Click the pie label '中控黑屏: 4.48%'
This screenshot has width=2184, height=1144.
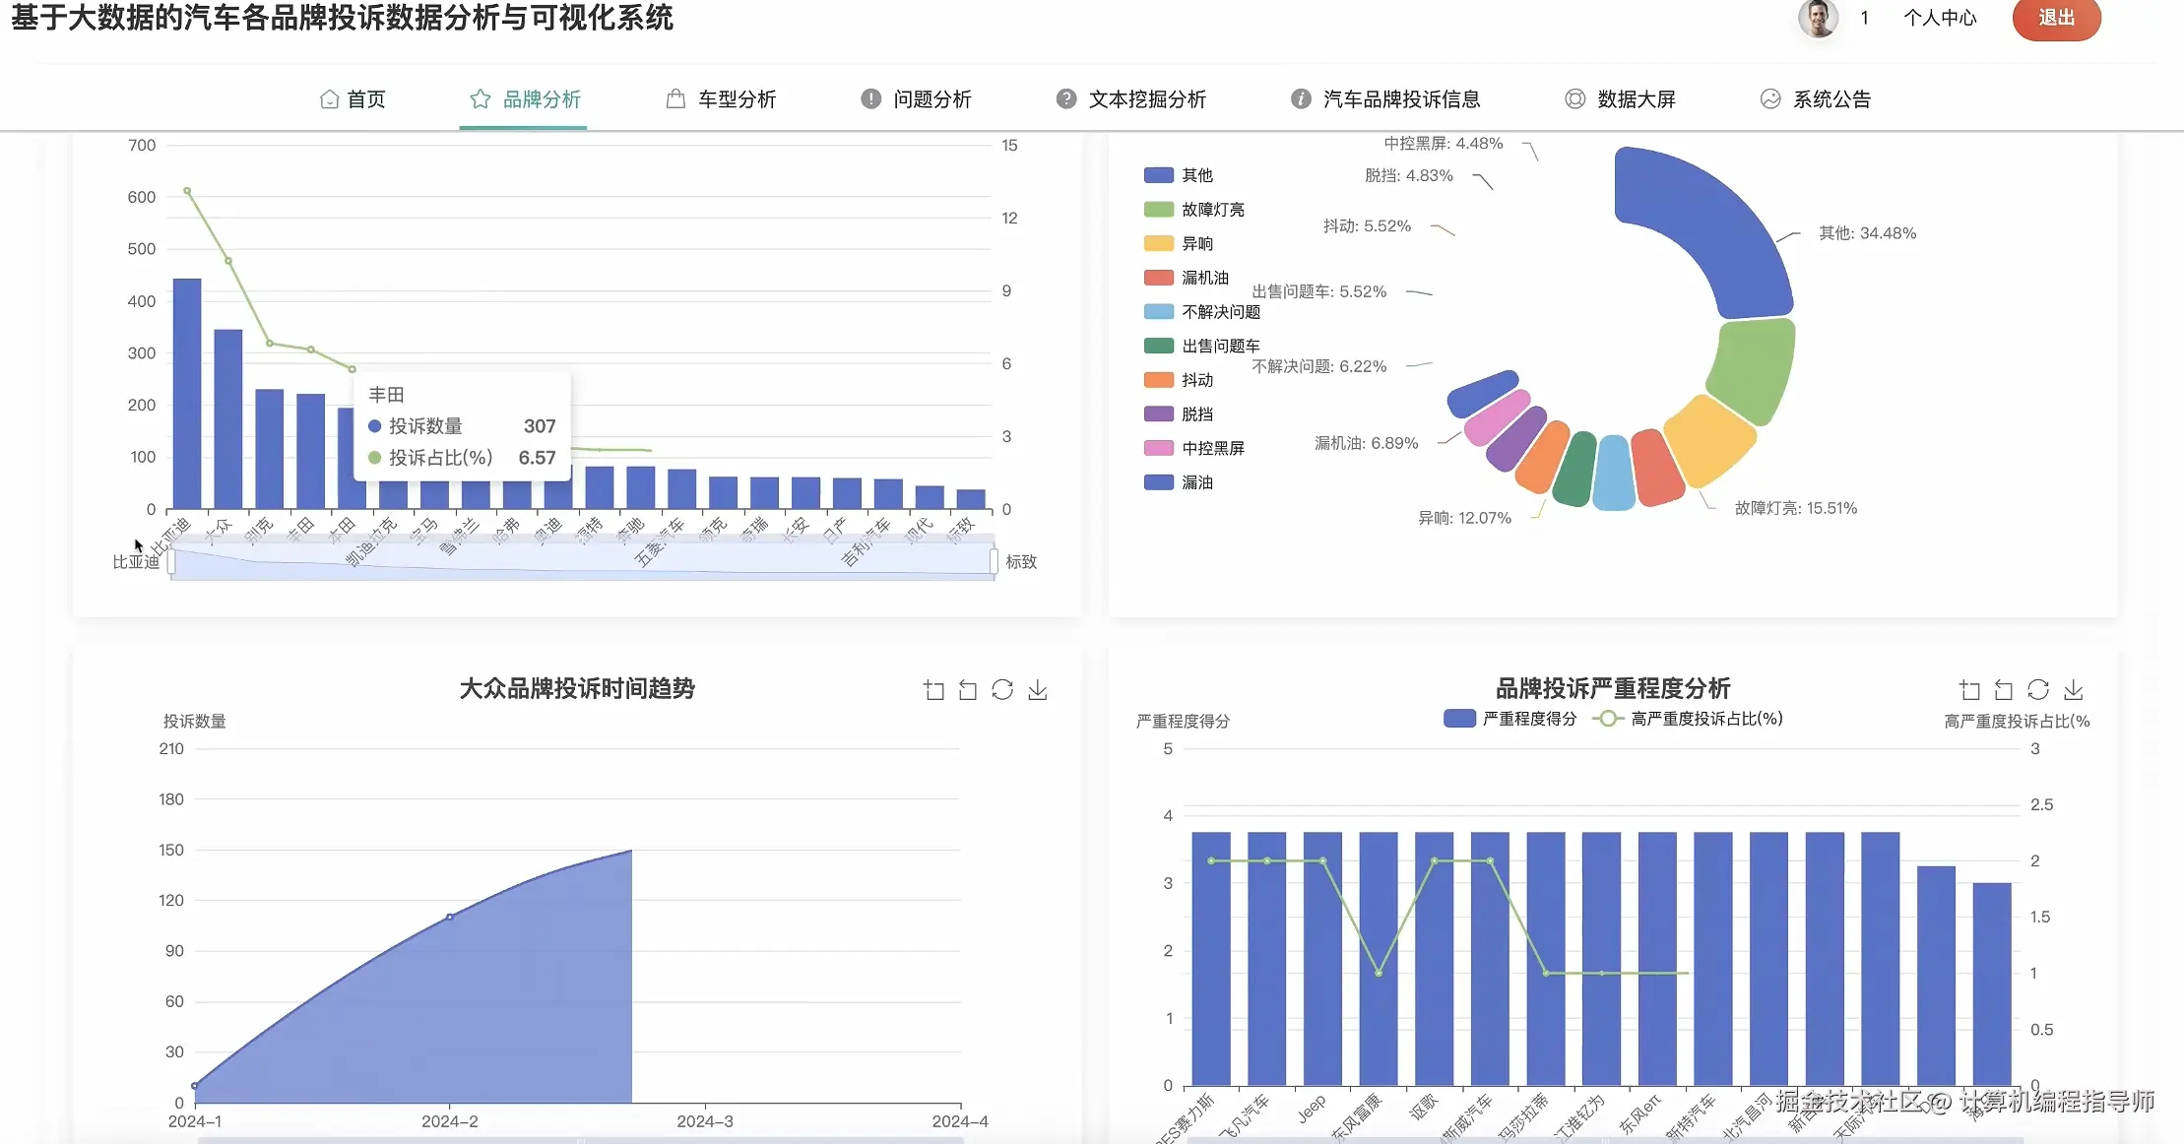[1444, 144]
